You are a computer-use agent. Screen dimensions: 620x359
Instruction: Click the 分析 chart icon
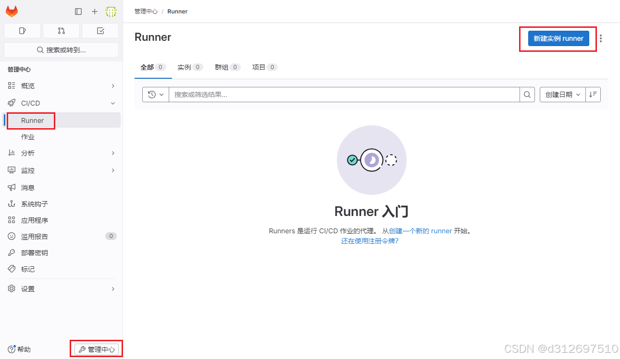pyautogui.click(x=12, y=153)
